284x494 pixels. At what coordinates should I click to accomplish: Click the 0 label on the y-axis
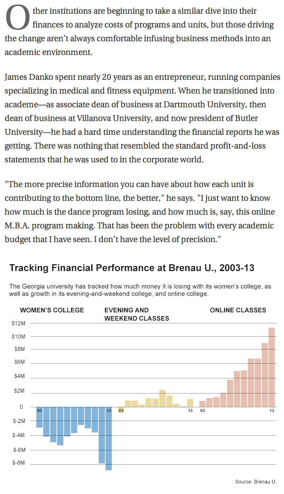[x=21, y=407]
